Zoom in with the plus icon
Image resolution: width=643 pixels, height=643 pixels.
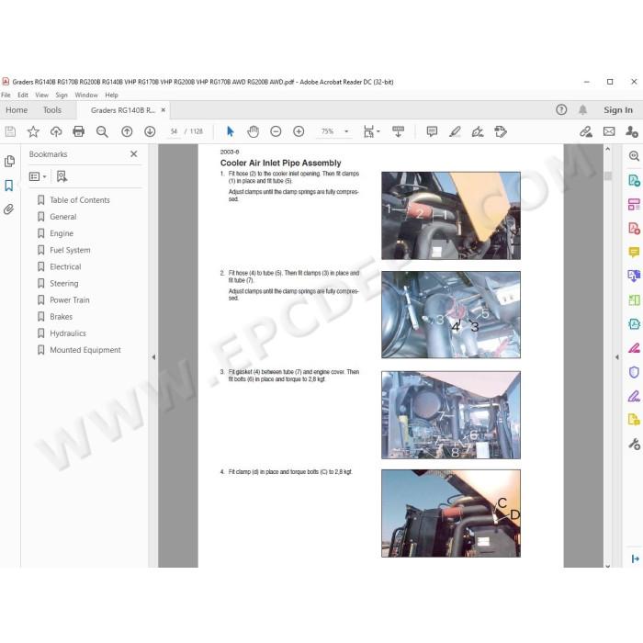299,131
